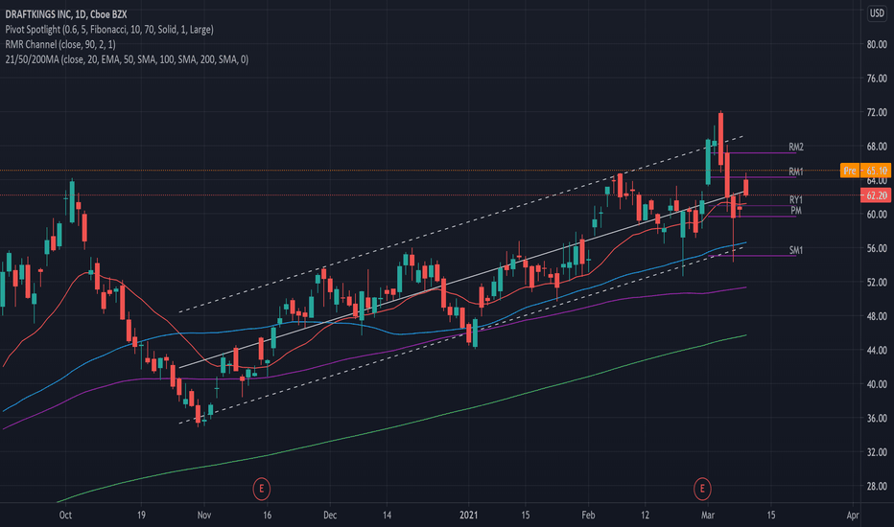894x527 pixels.
Task: Click the 72.00 price axis label
Action: pyautogui.click(x=877, y=112)
